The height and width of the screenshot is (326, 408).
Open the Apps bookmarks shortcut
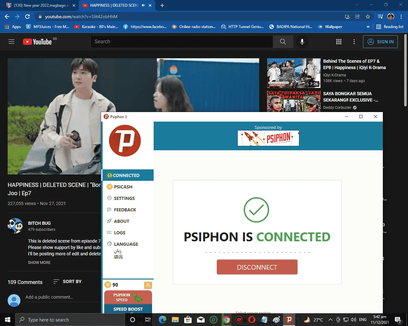(13, 27)
